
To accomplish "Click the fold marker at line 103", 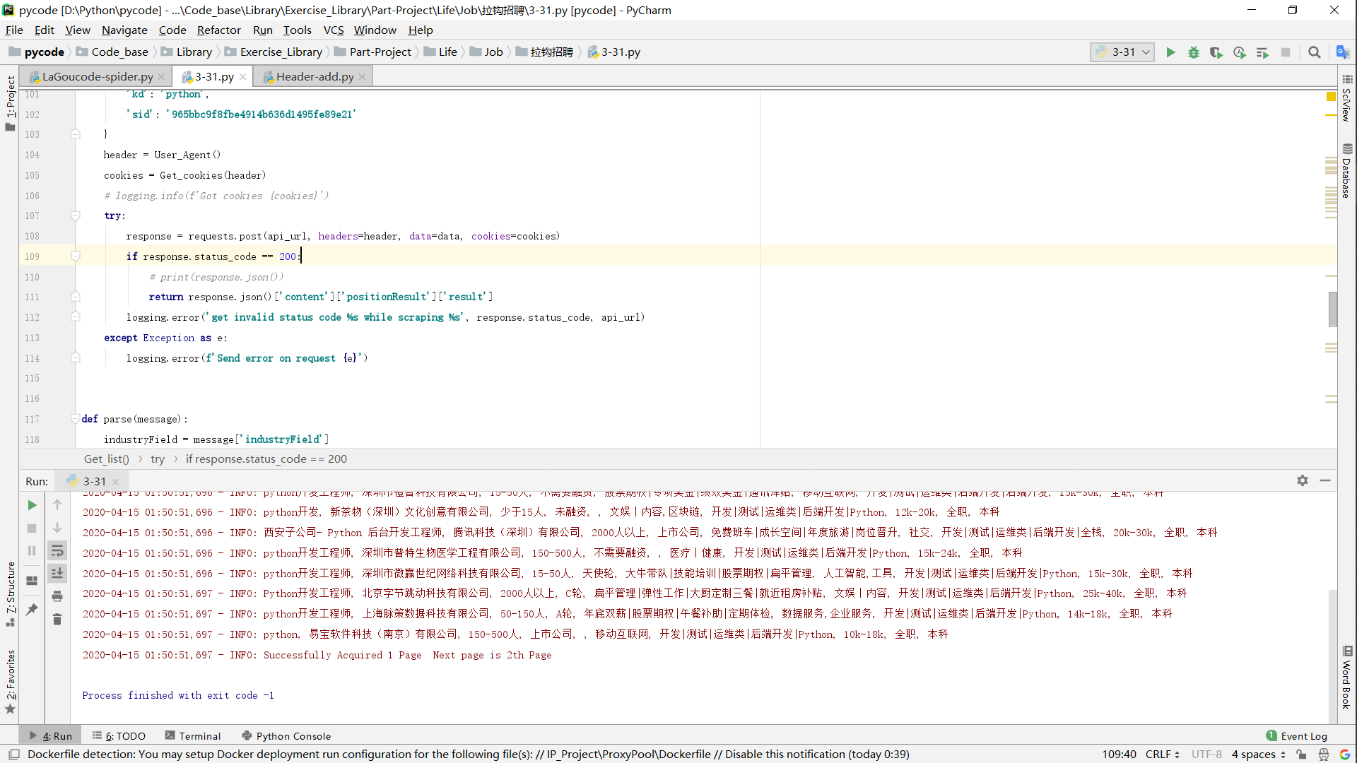I will coord(76,134).
